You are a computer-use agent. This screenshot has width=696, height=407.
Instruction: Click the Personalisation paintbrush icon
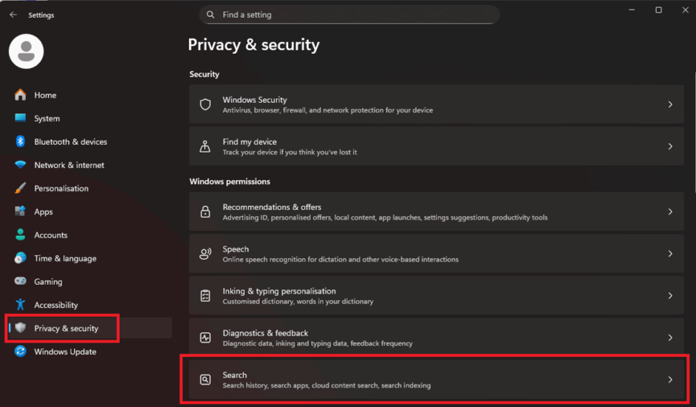tap(21, 188)
